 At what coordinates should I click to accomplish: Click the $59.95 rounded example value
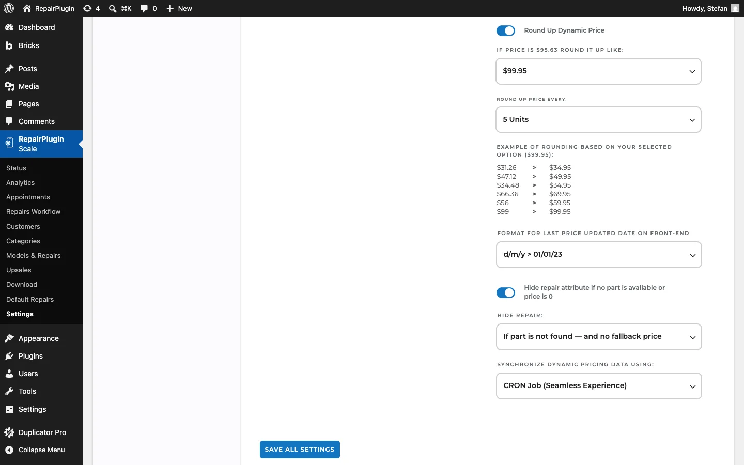(560, 203)
